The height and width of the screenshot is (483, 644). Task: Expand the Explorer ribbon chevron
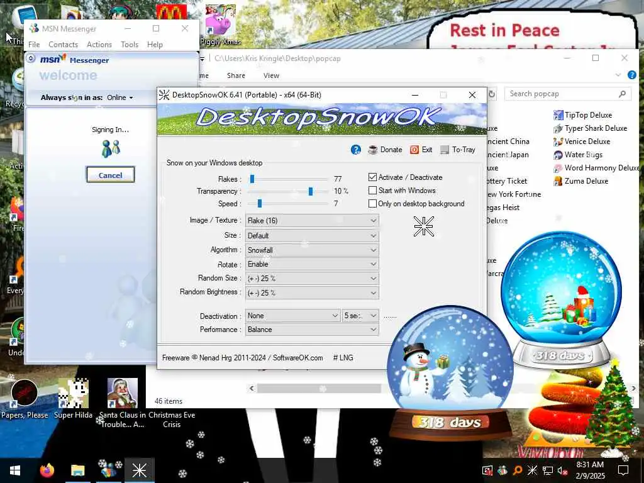618,75
